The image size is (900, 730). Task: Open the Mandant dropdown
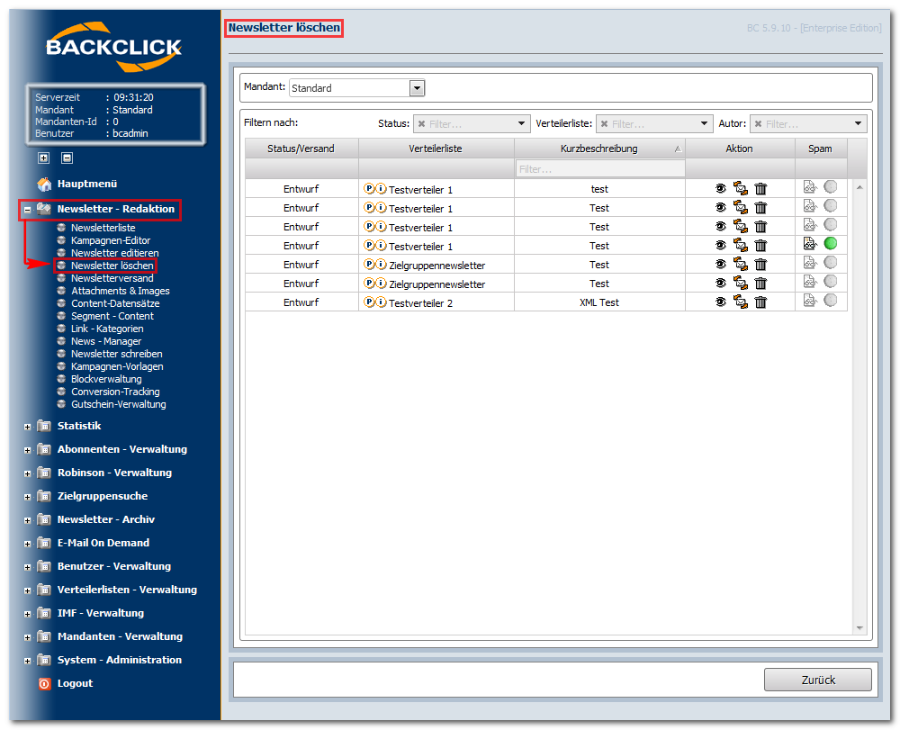tap(418, 88)
